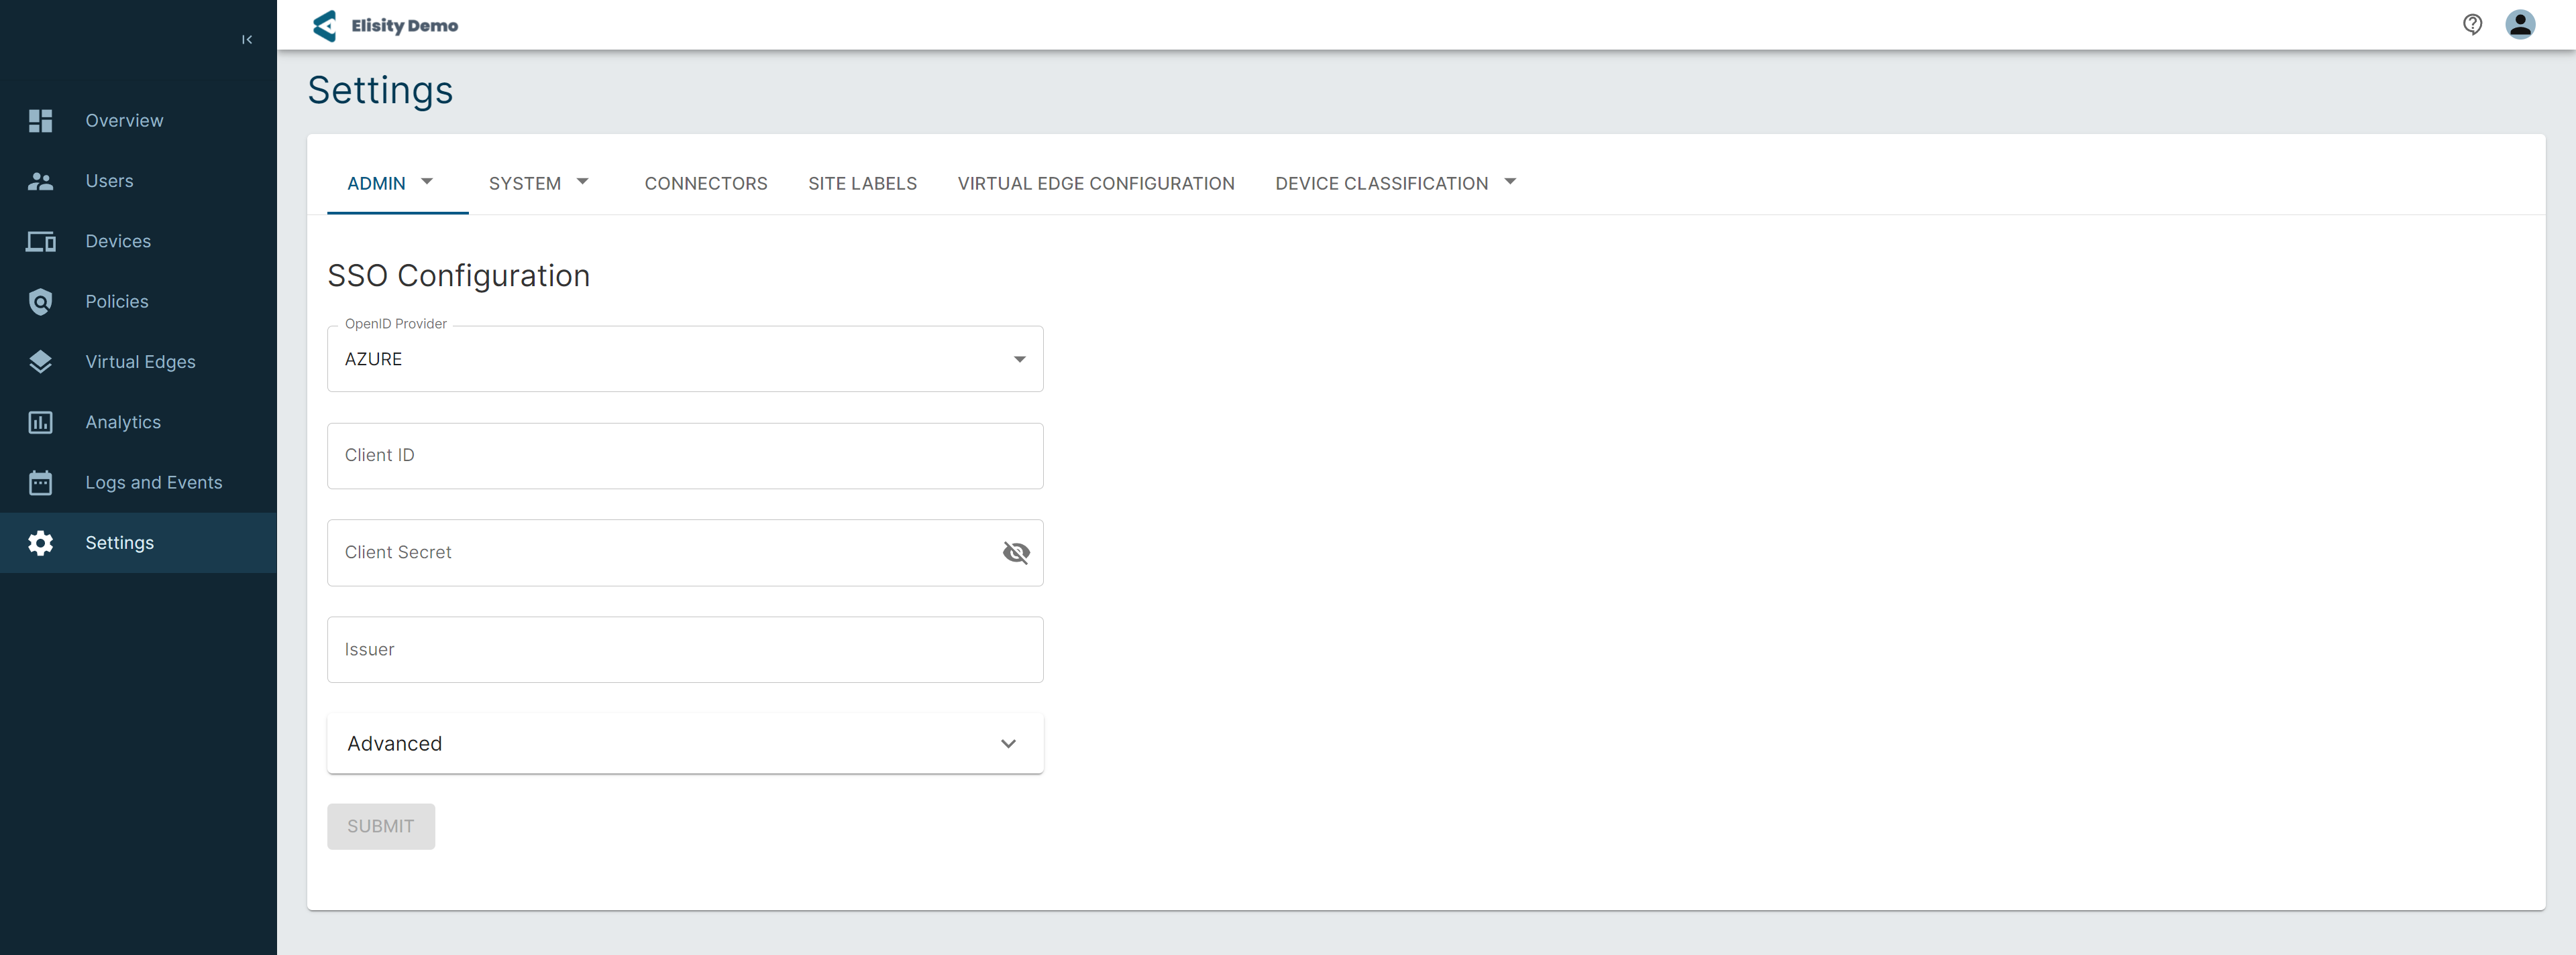Open Logs and Events from sidebar

point(154,483)
